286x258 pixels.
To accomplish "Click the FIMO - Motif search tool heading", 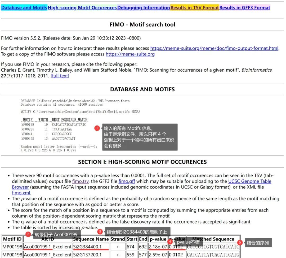I will coord(142,24).
